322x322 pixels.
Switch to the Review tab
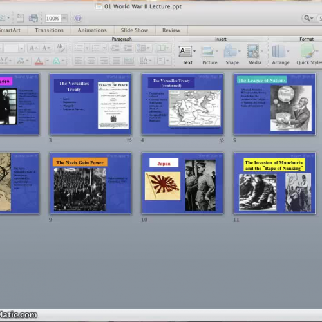(171, 30)
